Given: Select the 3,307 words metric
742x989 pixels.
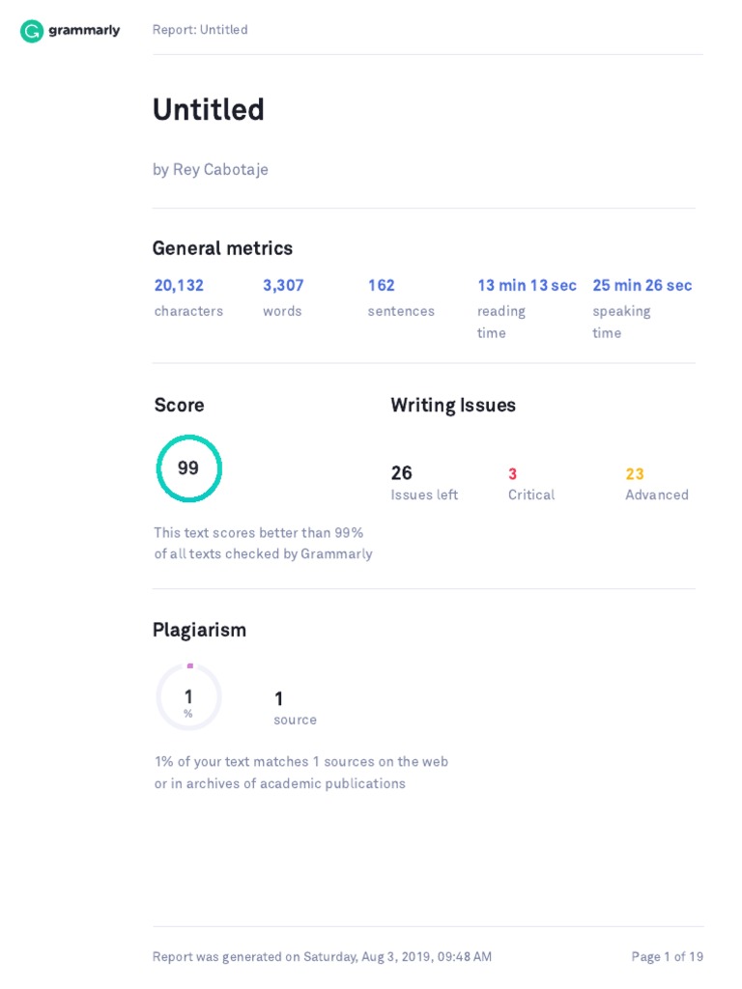Looking at the screenshot, I should pyautogui.click(x=283, y=286).
